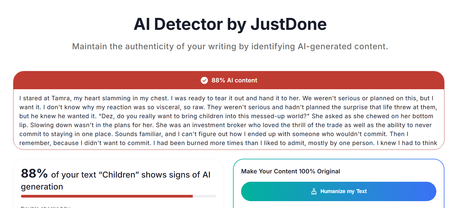Click the red AI score progress bar
Screen dimensions: 463x208
click(107, 196)
